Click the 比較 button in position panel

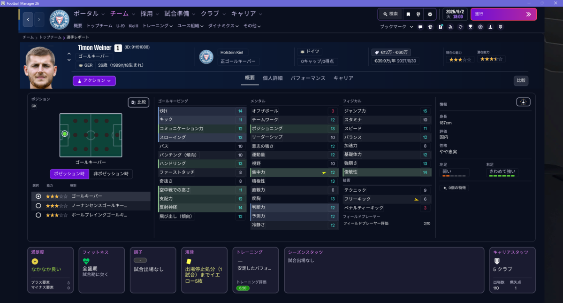139,102
